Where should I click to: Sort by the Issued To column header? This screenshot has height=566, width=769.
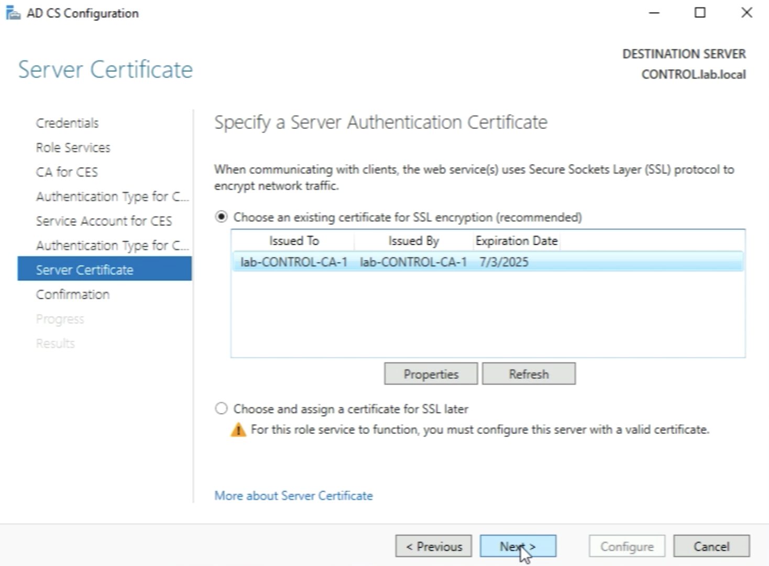click(x=293, y=241)
